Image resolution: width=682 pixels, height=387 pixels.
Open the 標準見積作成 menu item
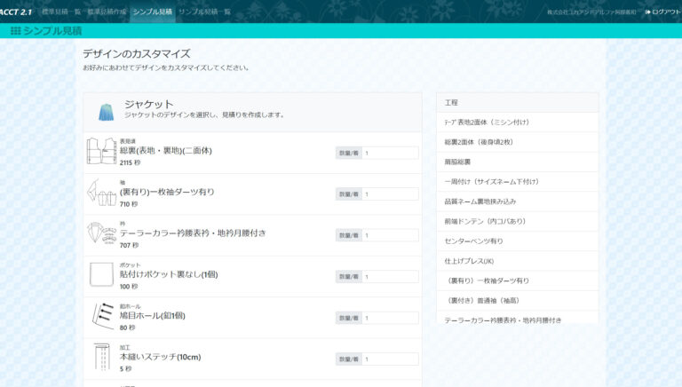[x=107, y=12]
